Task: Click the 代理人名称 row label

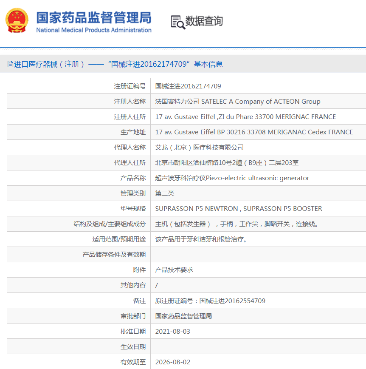Action: coord(130,148)
